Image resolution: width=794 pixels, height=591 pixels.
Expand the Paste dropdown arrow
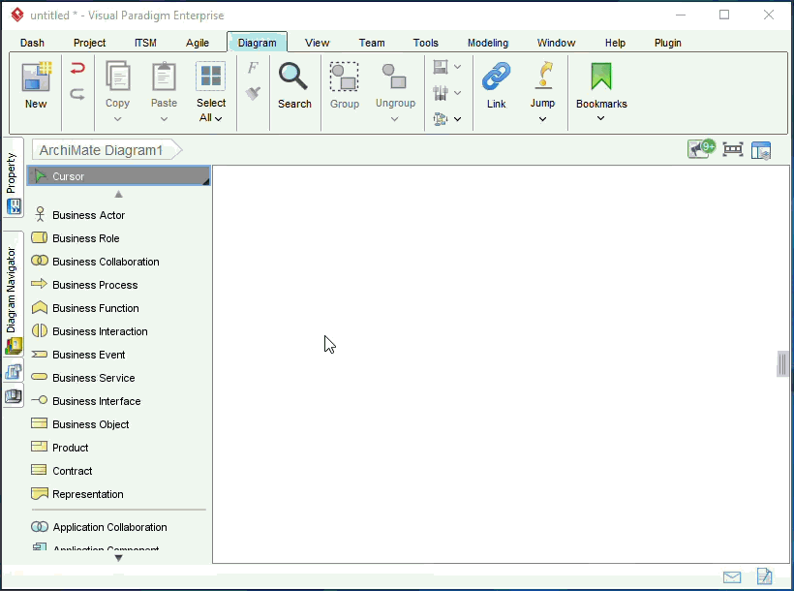[164, 119]
